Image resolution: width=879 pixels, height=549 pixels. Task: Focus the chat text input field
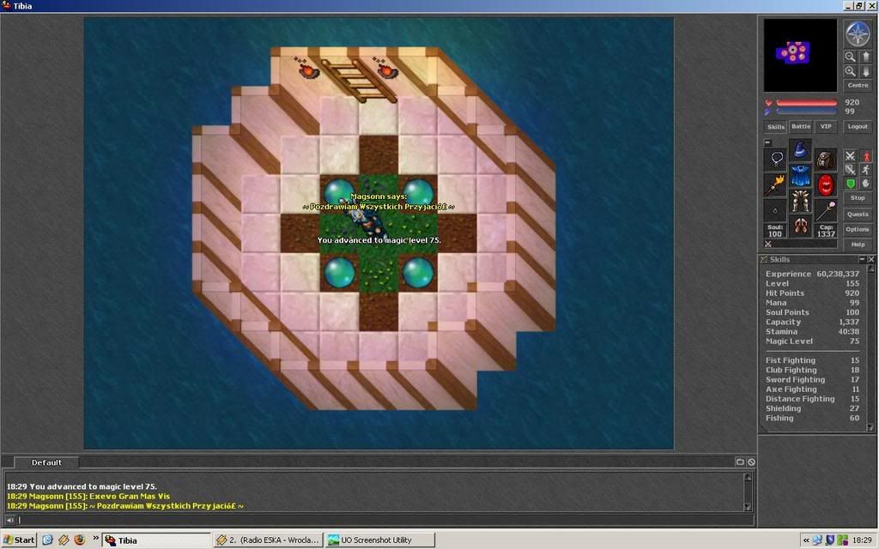[x=385, y=520]
